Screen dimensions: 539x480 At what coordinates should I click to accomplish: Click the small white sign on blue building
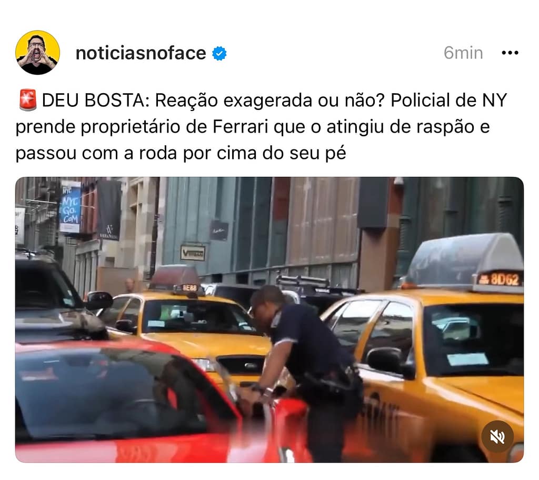pos(193,253)
